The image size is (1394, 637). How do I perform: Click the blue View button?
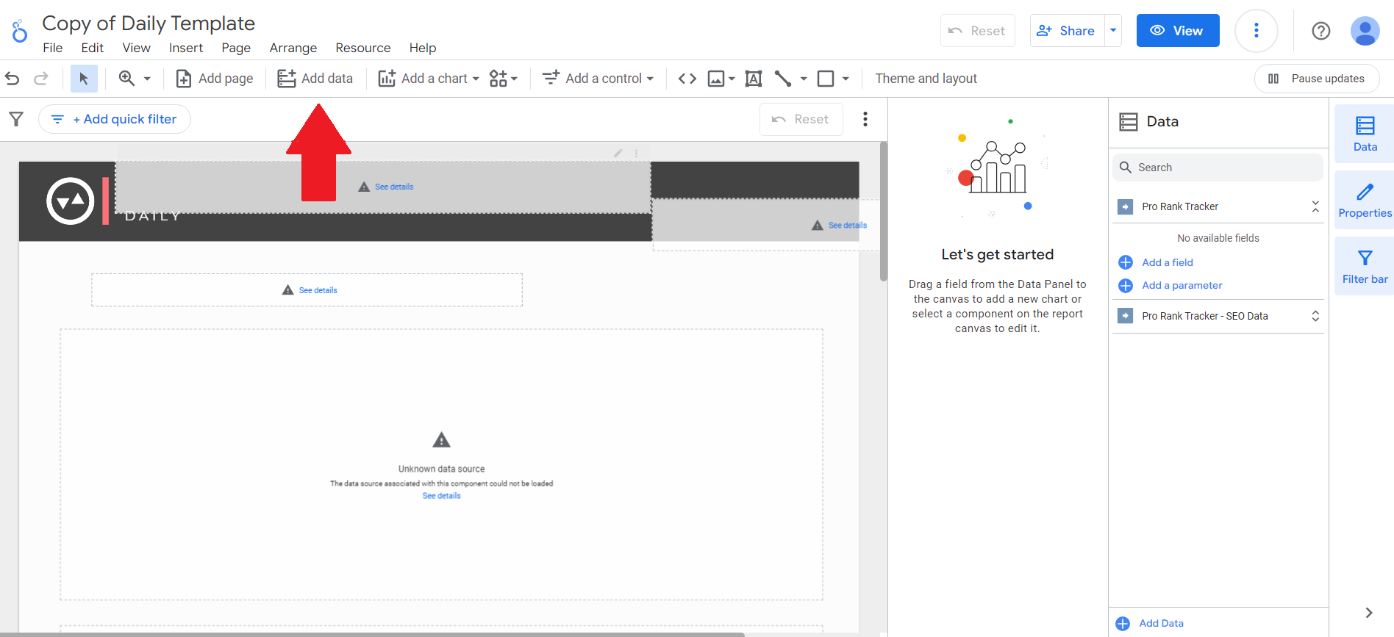[1178, 31]
